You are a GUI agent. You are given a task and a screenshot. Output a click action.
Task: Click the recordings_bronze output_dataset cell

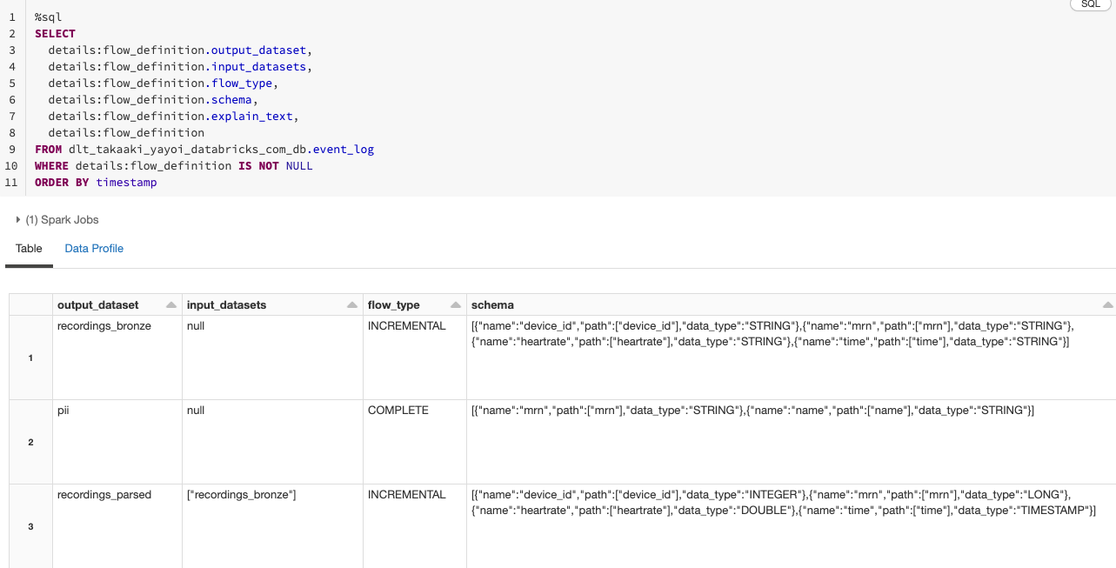coord(104,326)
